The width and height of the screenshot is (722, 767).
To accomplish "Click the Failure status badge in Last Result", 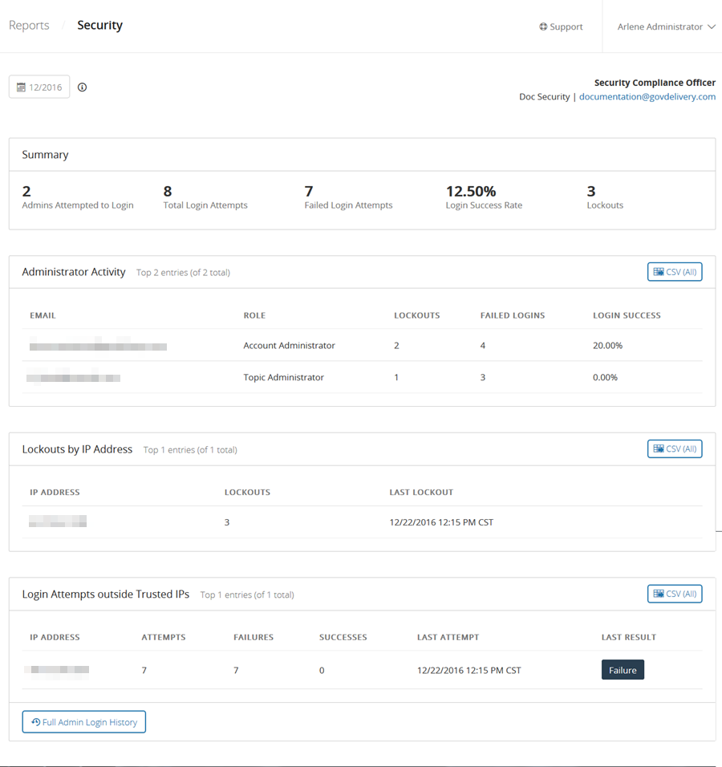I will click(623, 669).
